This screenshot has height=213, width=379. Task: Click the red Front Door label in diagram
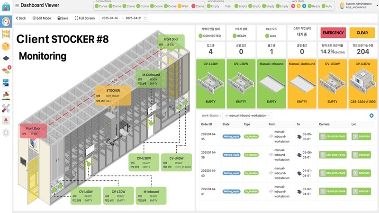pos(33,131)
